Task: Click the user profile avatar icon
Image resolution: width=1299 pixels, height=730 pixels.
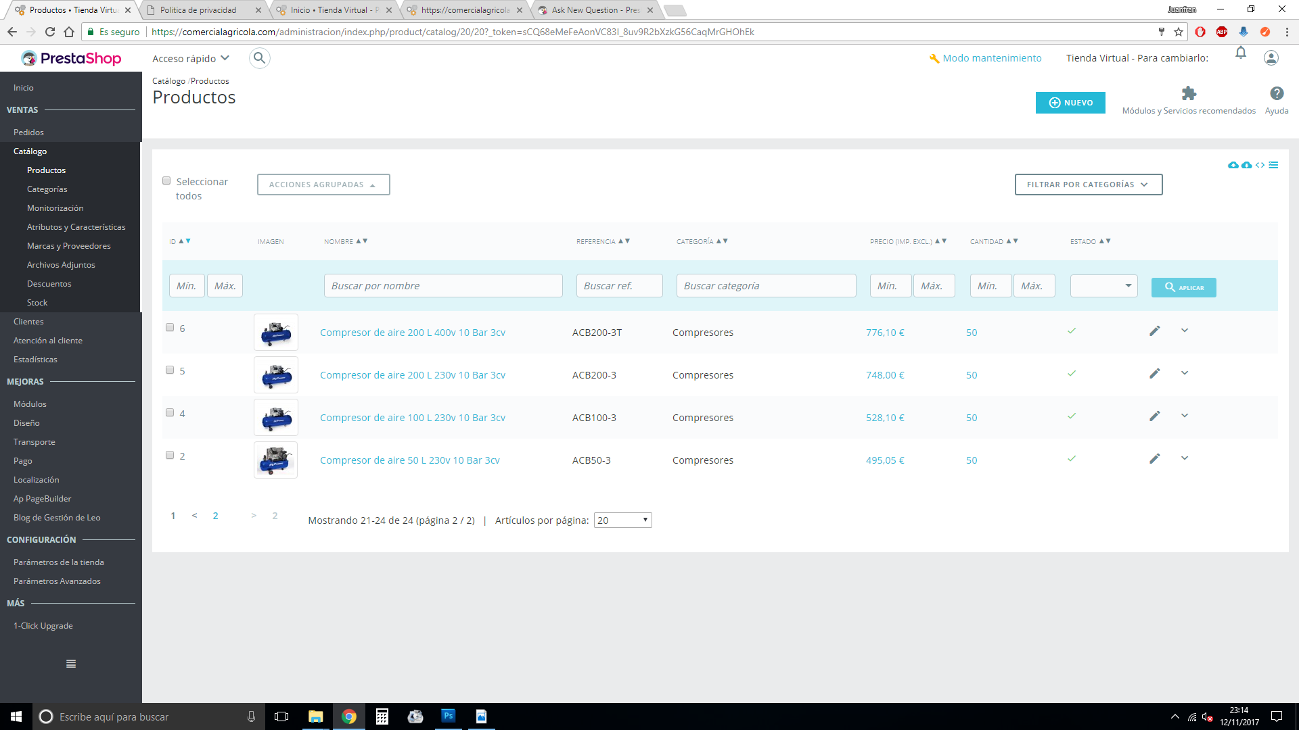Action: click(x=1271, y=58)
